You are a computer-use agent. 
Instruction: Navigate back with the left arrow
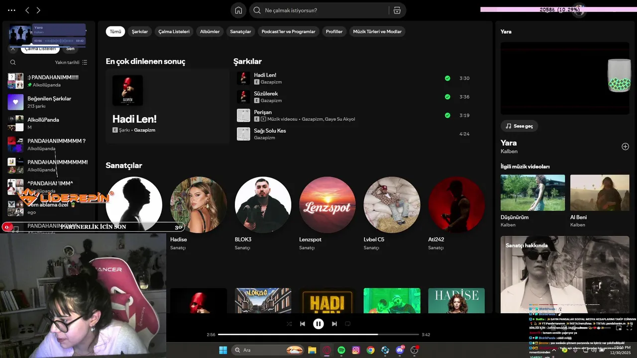coord(27,10)
